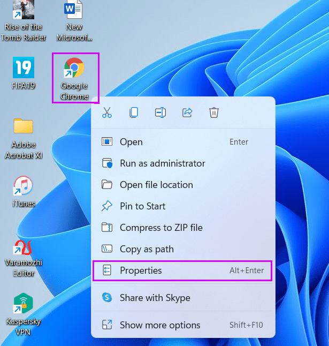Open Properties from the context menu
This screenshot has height=346, width=329.
(x=183, y=270)
